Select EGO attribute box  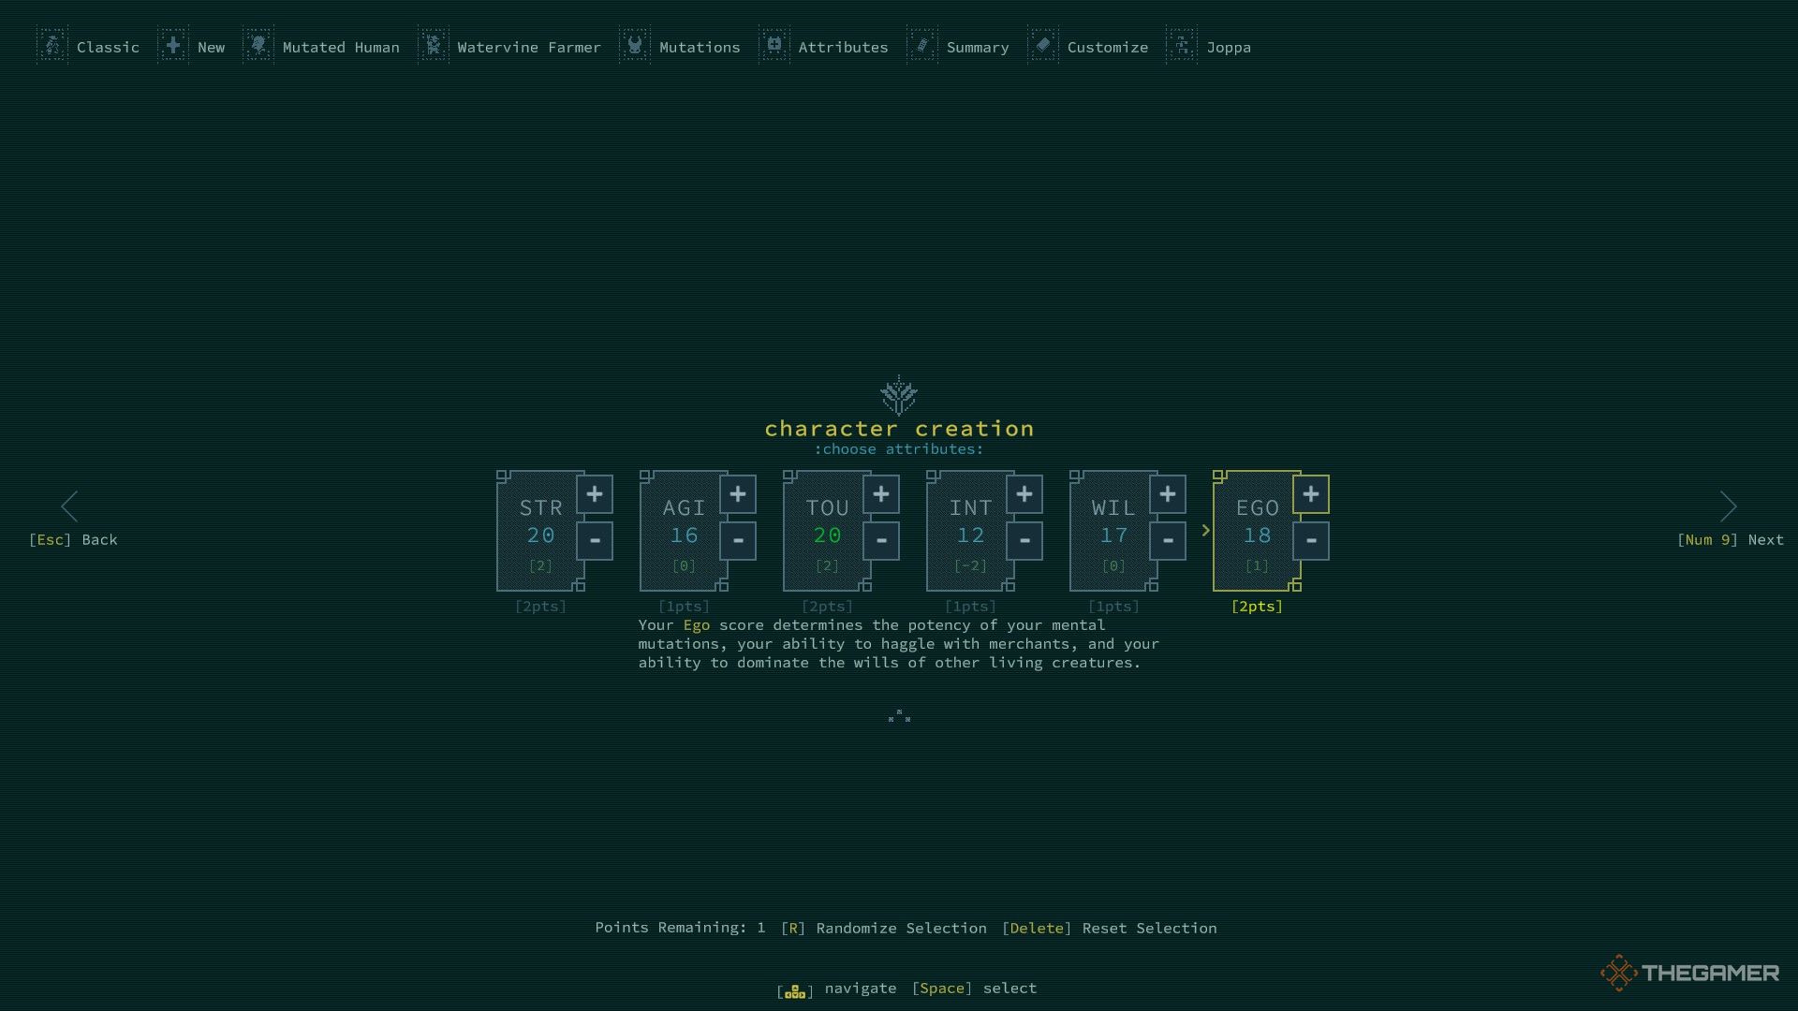(x=1256, y=531)
